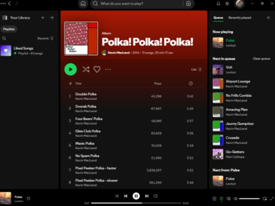Connect to a device icon
The image size is (275, 206).
pos(228,199)
